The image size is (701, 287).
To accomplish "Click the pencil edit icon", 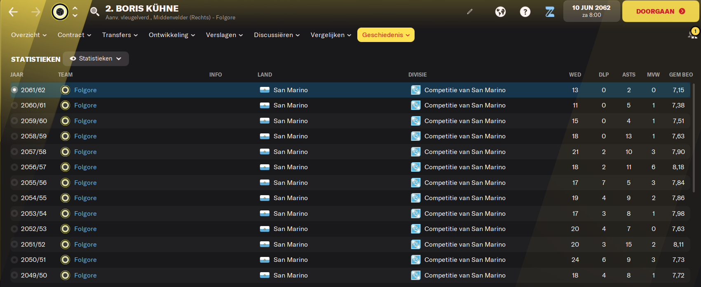I will [x=469, y=12].
